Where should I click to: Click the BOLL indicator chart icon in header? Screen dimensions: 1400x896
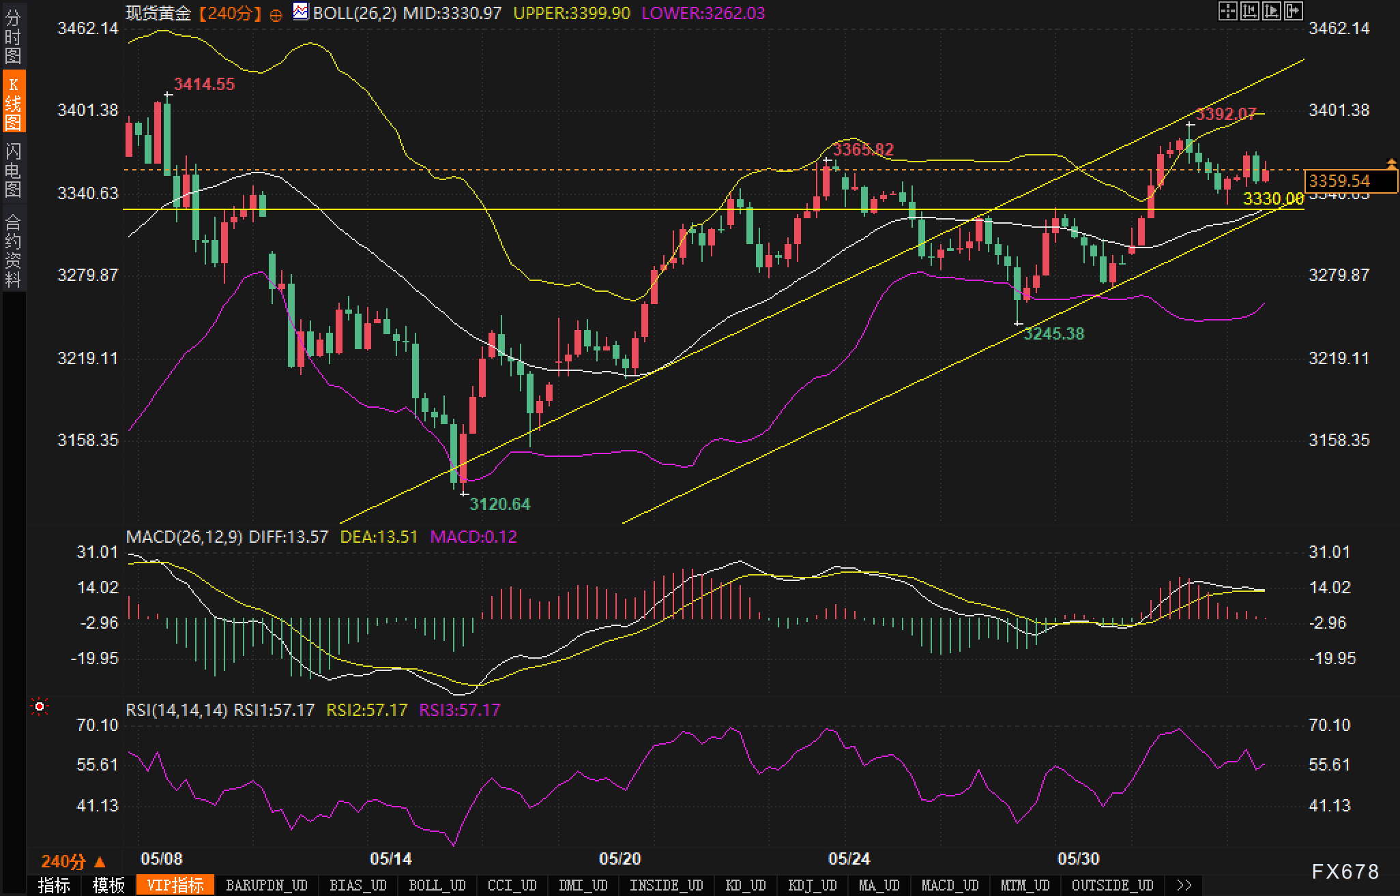pyautogui.click(x=300, y=12)
